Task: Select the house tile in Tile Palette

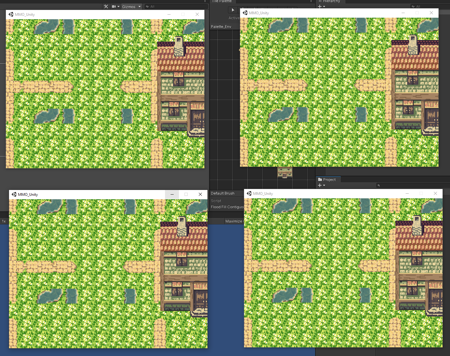Action: click(x=285, y=173)
